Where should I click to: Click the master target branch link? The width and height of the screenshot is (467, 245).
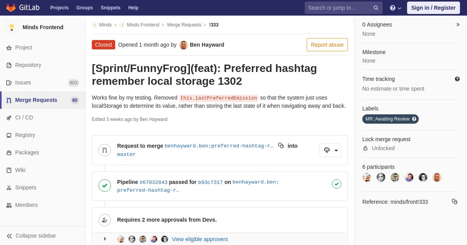point(126,154)
